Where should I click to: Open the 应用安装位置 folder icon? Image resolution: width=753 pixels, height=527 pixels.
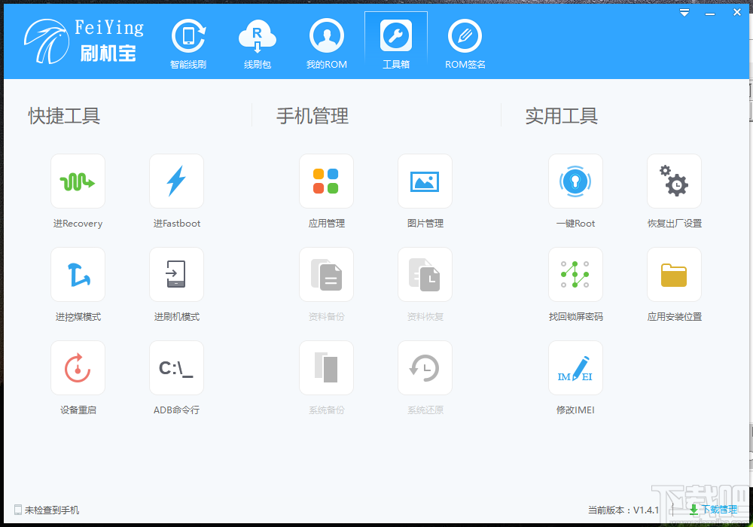(674, 274)
